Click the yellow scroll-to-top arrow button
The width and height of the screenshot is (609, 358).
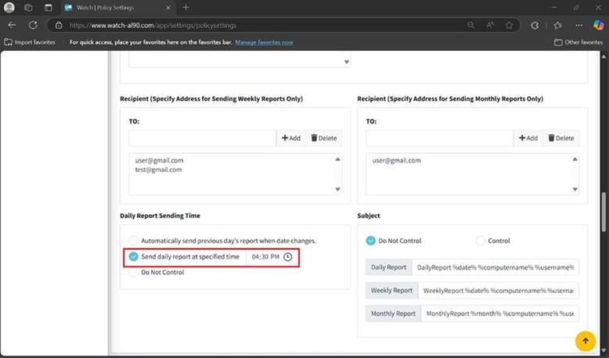585,341
